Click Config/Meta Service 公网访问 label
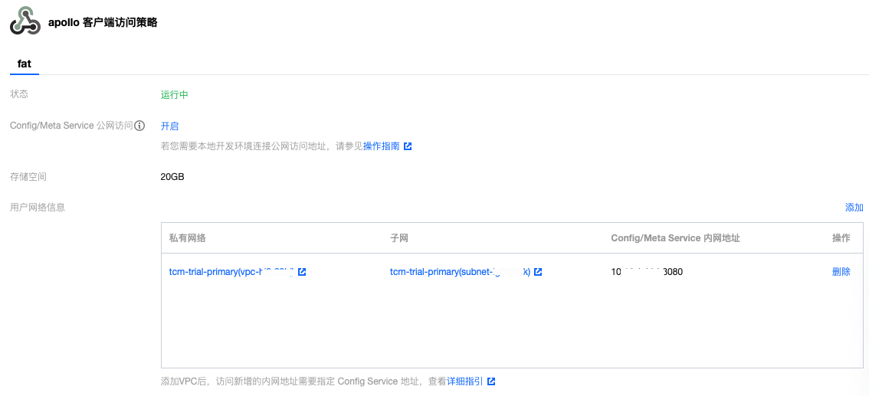Image resolution: width=869 pixels, height=396 pixels. pos(71,126)
